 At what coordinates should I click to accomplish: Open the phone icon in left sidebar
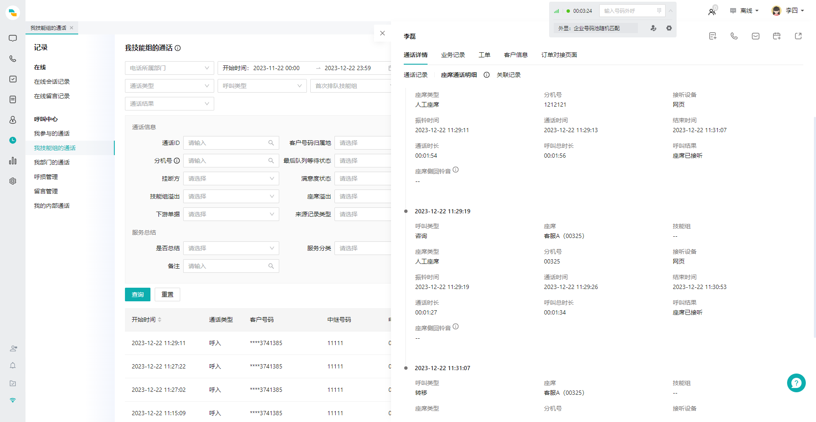(13, 59)
